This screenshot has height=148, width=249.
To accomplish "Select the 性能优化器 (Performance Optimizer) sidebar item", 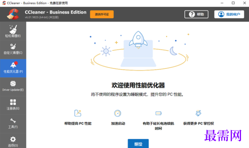I will pyautogui.click(x=13, y=68).
